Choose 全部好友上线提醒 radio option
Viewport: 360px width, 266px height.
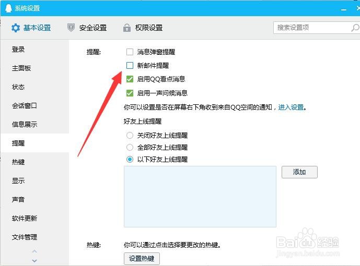pos(130,147)
